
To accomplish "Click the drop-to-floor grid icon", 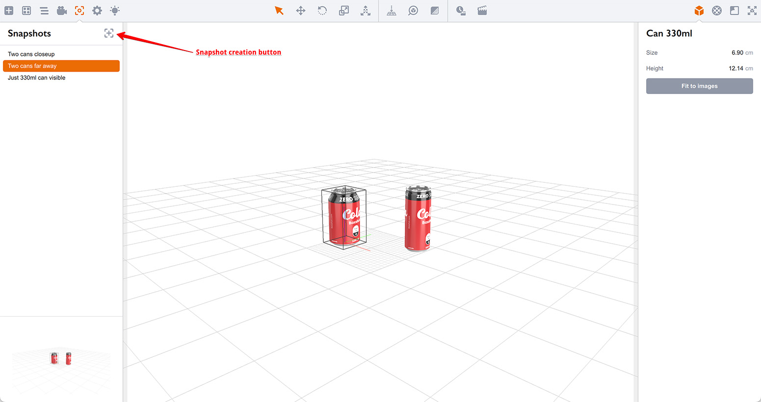I will pos(392,11).
